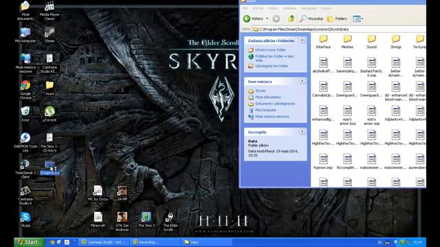Select the barenziahq... file
Viewport: 440px width, 247px height.
[x=347, y=65]
